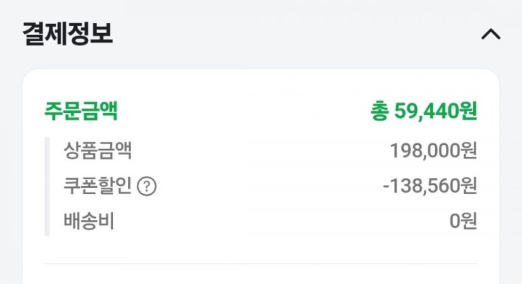Tap the horizontal divider line below 배송비
This screenshot has width=522, height=284.
(261, 263)
